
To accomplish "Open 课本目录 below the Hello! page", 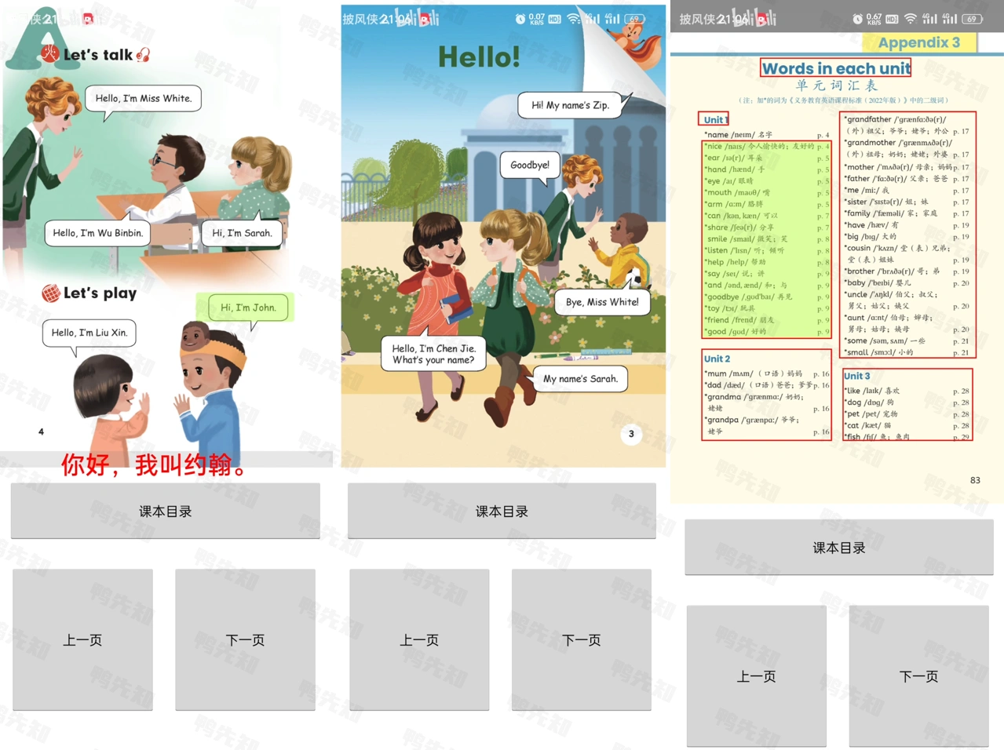I will click(x=502, y=512).
